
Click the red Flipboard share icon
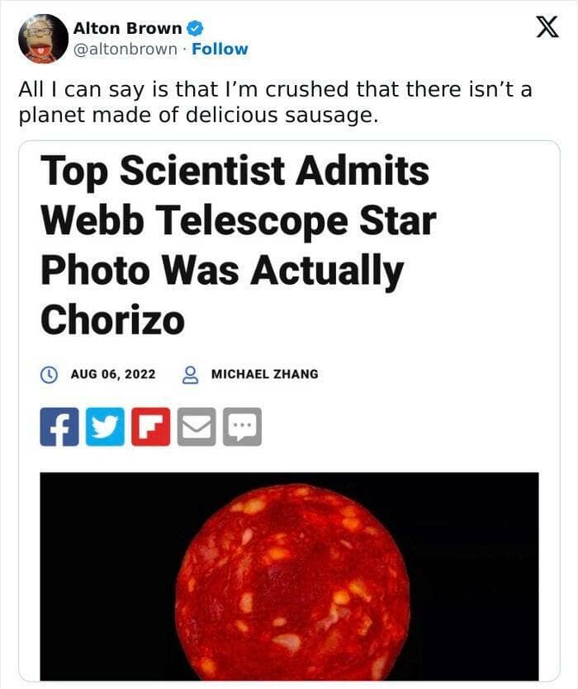150,427
